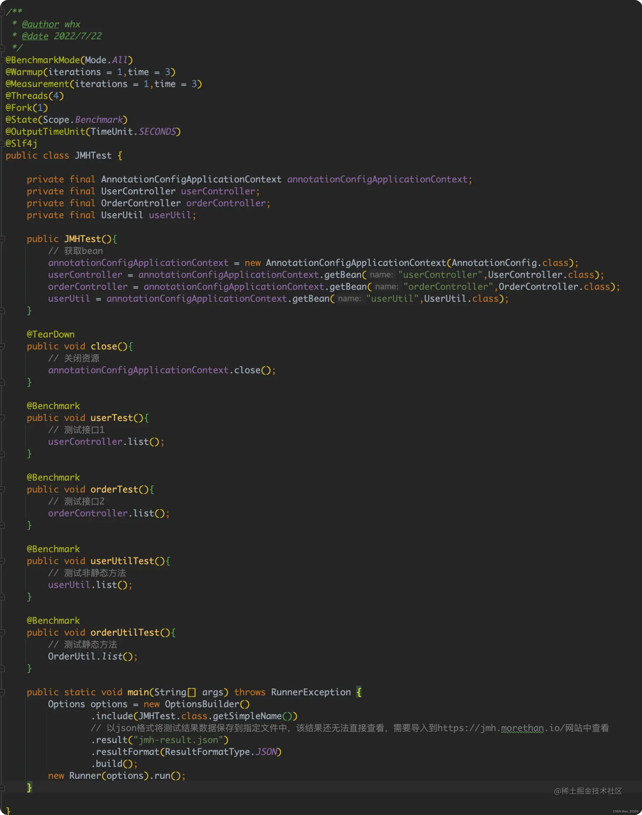
Task: Collapse the @BenchmarkMode annotations fold marker
Action: (x=2, y=60)
